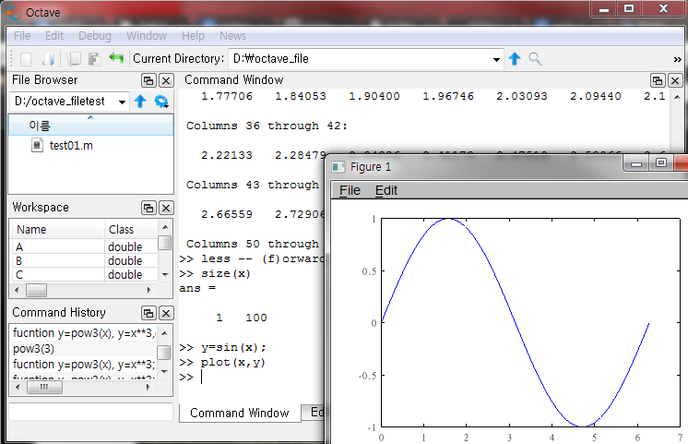The height and width of the screenshot is (444, 688).
Task: Open the News menu
Action: click(x=232, y=36)
